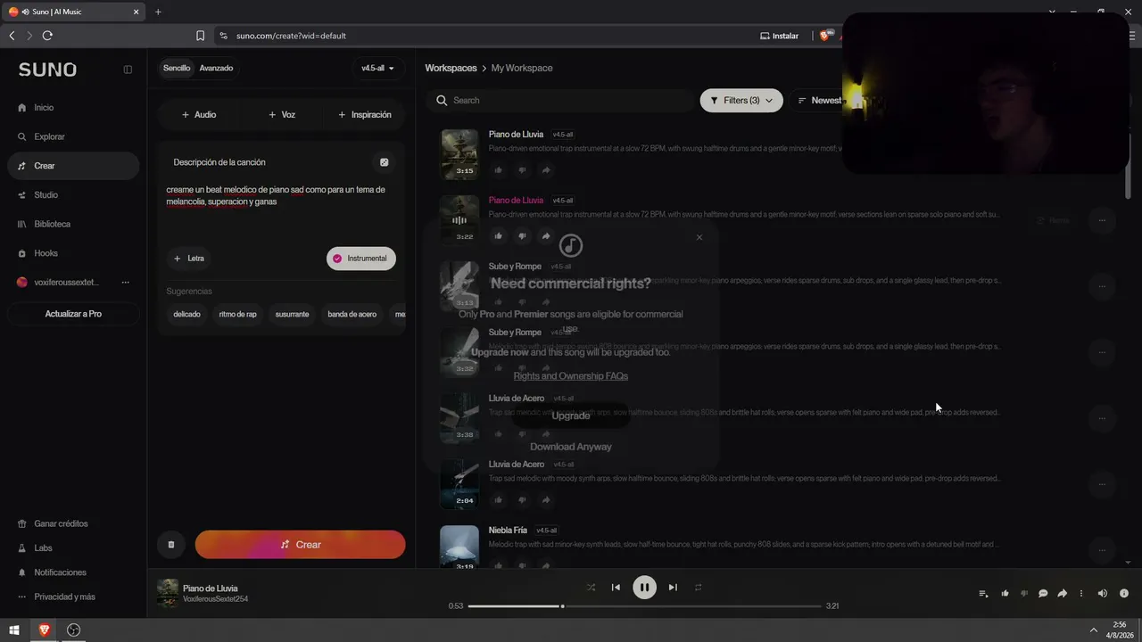Add the 'banda de acero' suggestion tag
The width and height of the screenshot is (1142, 642).
click(352, 315)
